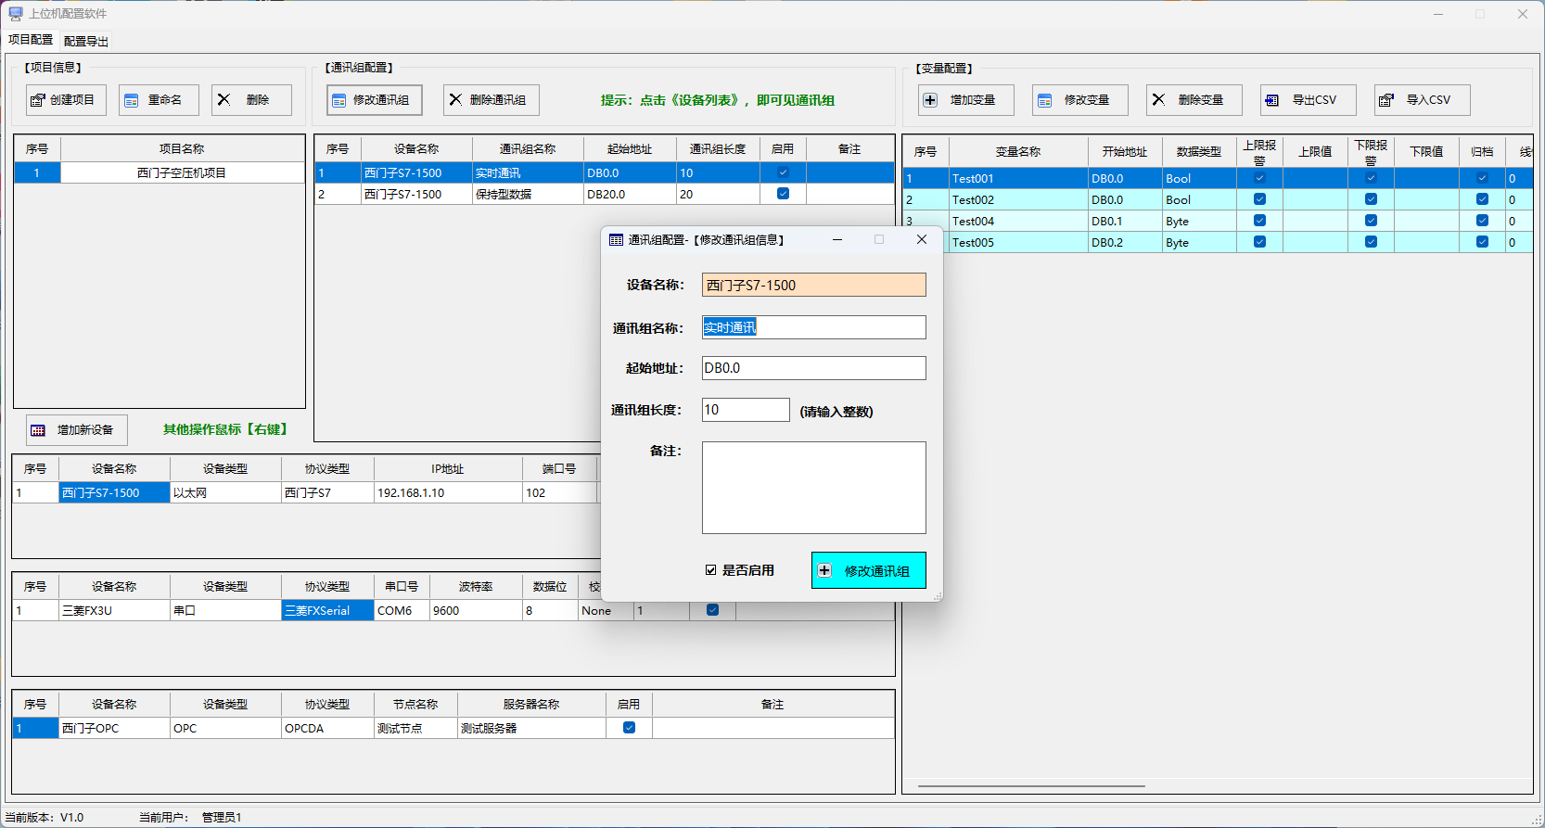
Task: Click the 删除变量 X icon
Action: point(1158,100)
